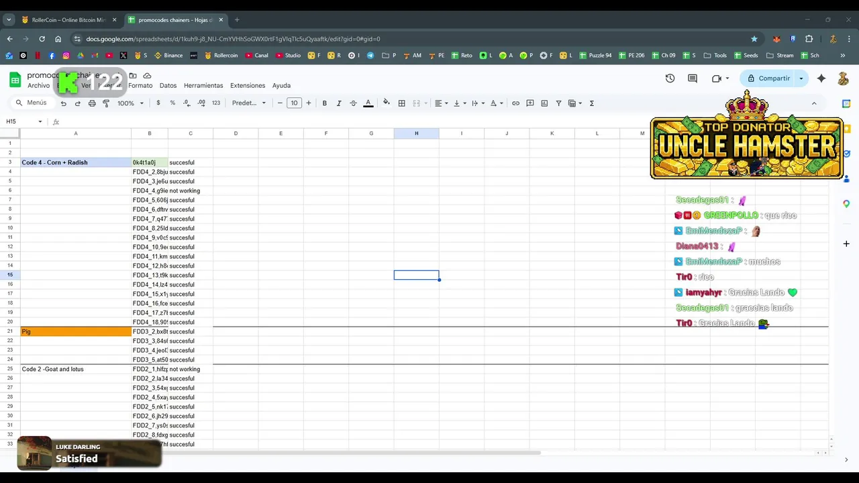Click the Gemini star icon

tap(821, 78)
